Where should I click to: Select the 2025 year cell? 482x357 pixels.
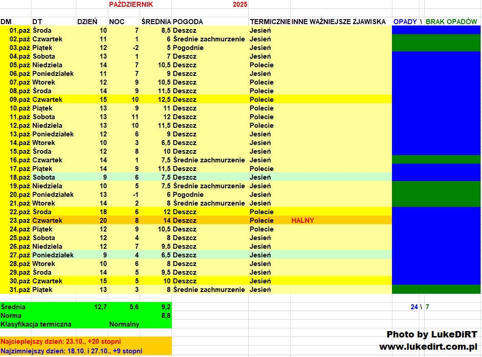[x=240, y=5]
